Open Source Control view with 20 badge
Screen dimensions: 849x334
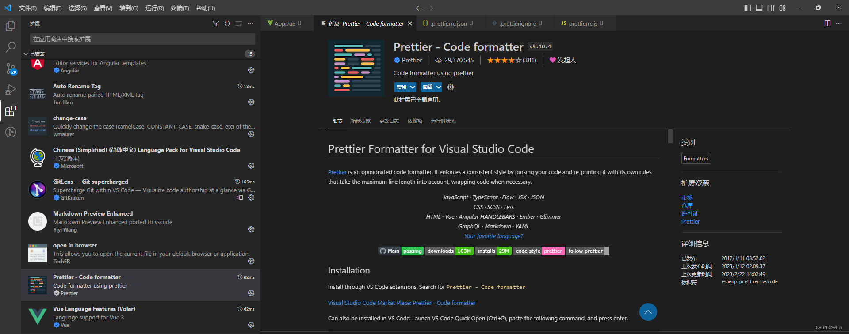pos(11,68)
